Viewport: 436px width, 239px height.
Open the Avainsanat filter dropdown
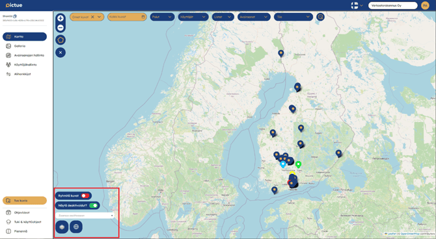point(254,17)
